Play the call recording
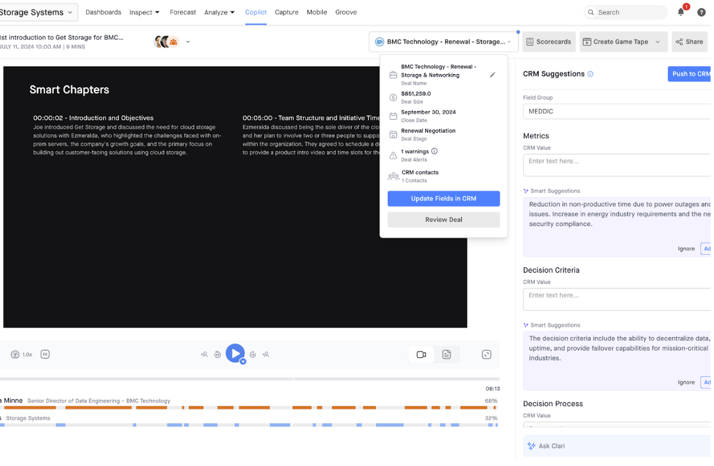The width and height of the screenshot is (714, 466). coord(235,354)
